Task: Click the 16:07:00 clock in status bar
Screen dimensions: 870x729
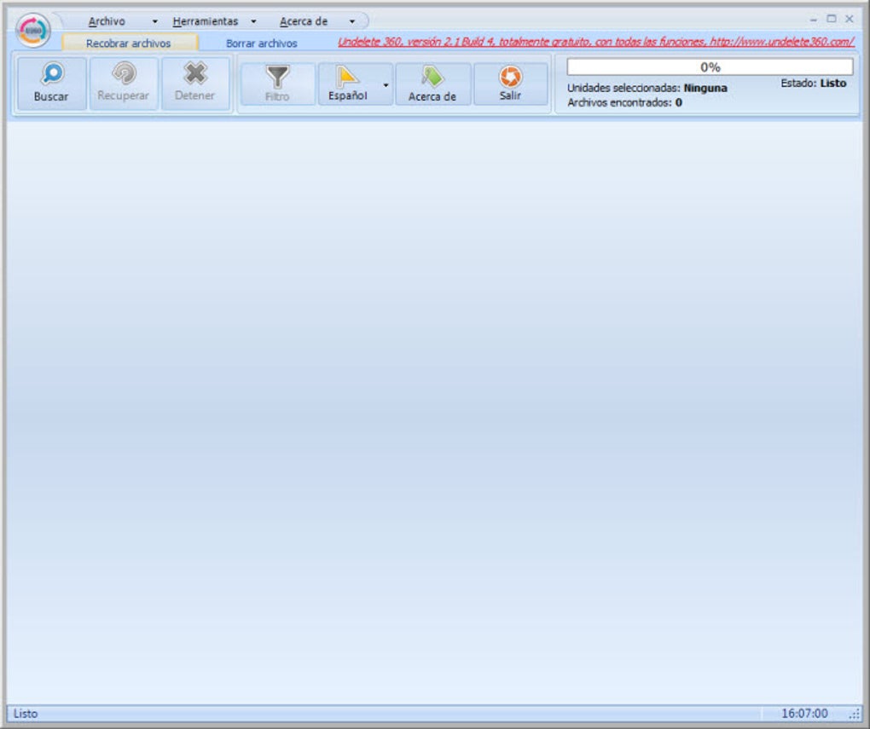Action: 804,714
